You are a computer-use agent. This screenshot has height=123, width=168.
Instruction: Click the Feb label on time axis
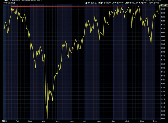tap(17, 121)
